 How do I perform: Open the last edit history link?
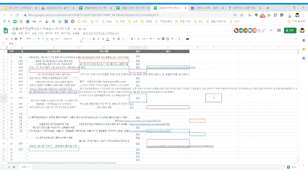(x=101, y=33)
